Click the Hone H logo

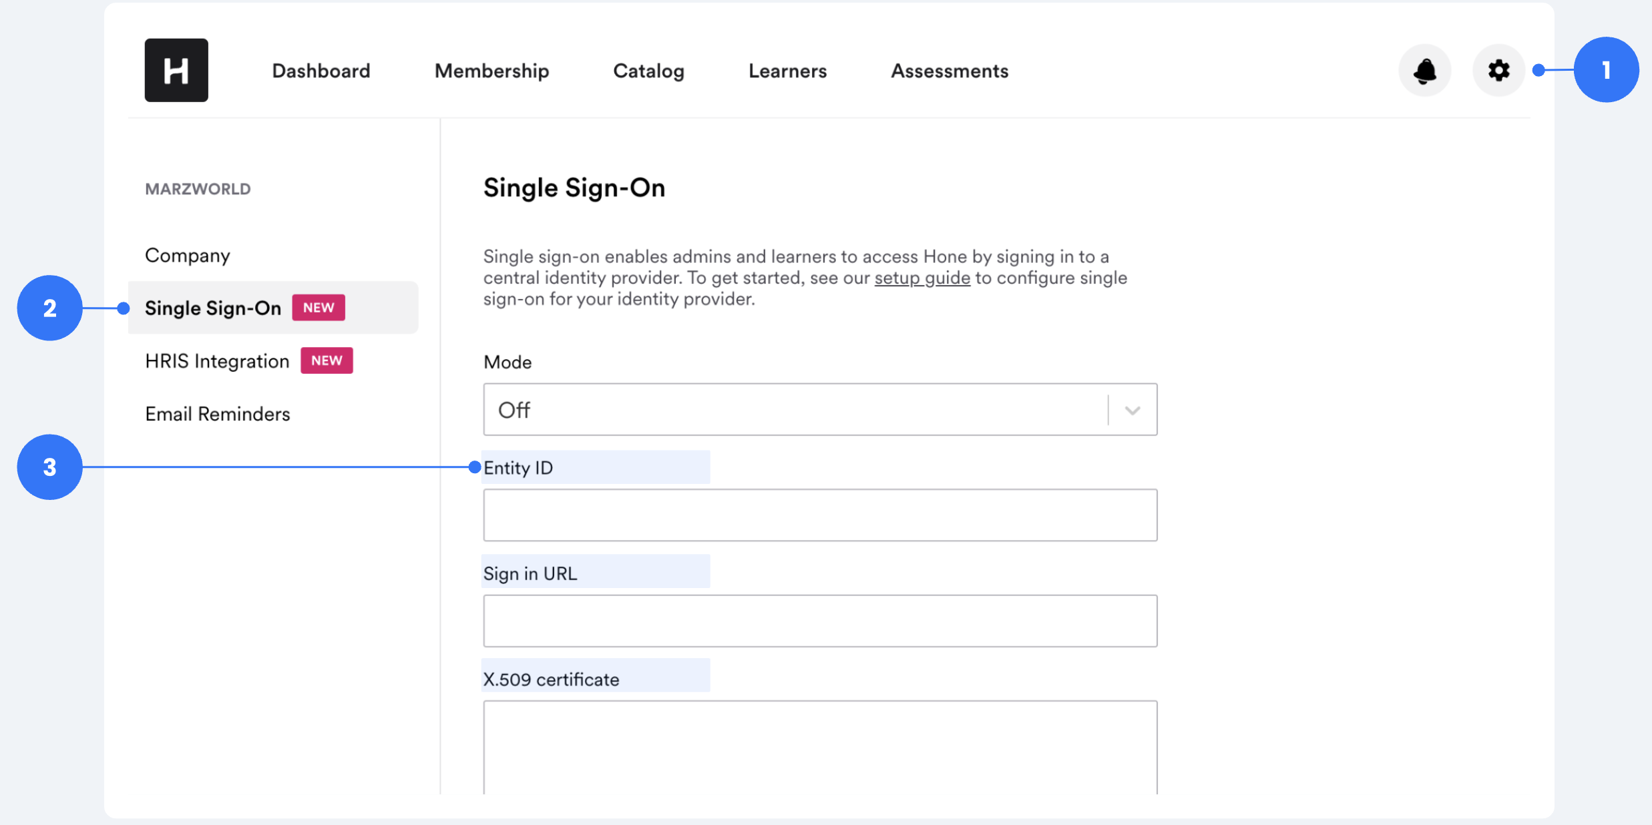(x=176, y=70)
